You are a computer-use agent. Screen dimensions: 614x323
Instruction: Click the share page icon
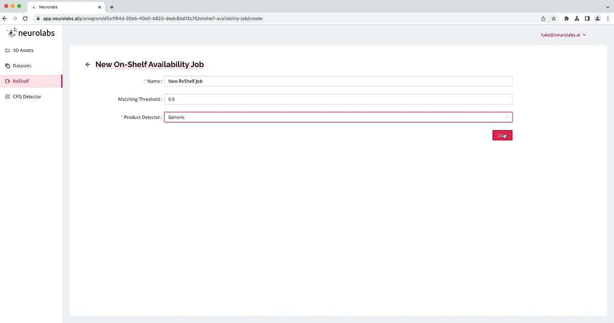[544, 18]
